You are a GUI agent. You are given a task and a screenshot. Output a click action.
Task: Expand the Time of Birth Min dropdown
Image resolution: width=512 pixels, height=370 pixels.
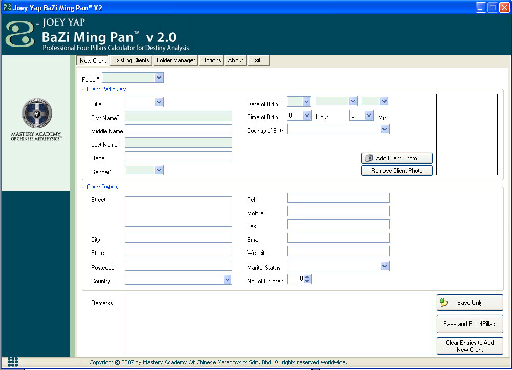[369, 115]
